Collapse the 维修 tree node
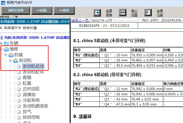Screen dimensions: 183x123 [2, 49]
